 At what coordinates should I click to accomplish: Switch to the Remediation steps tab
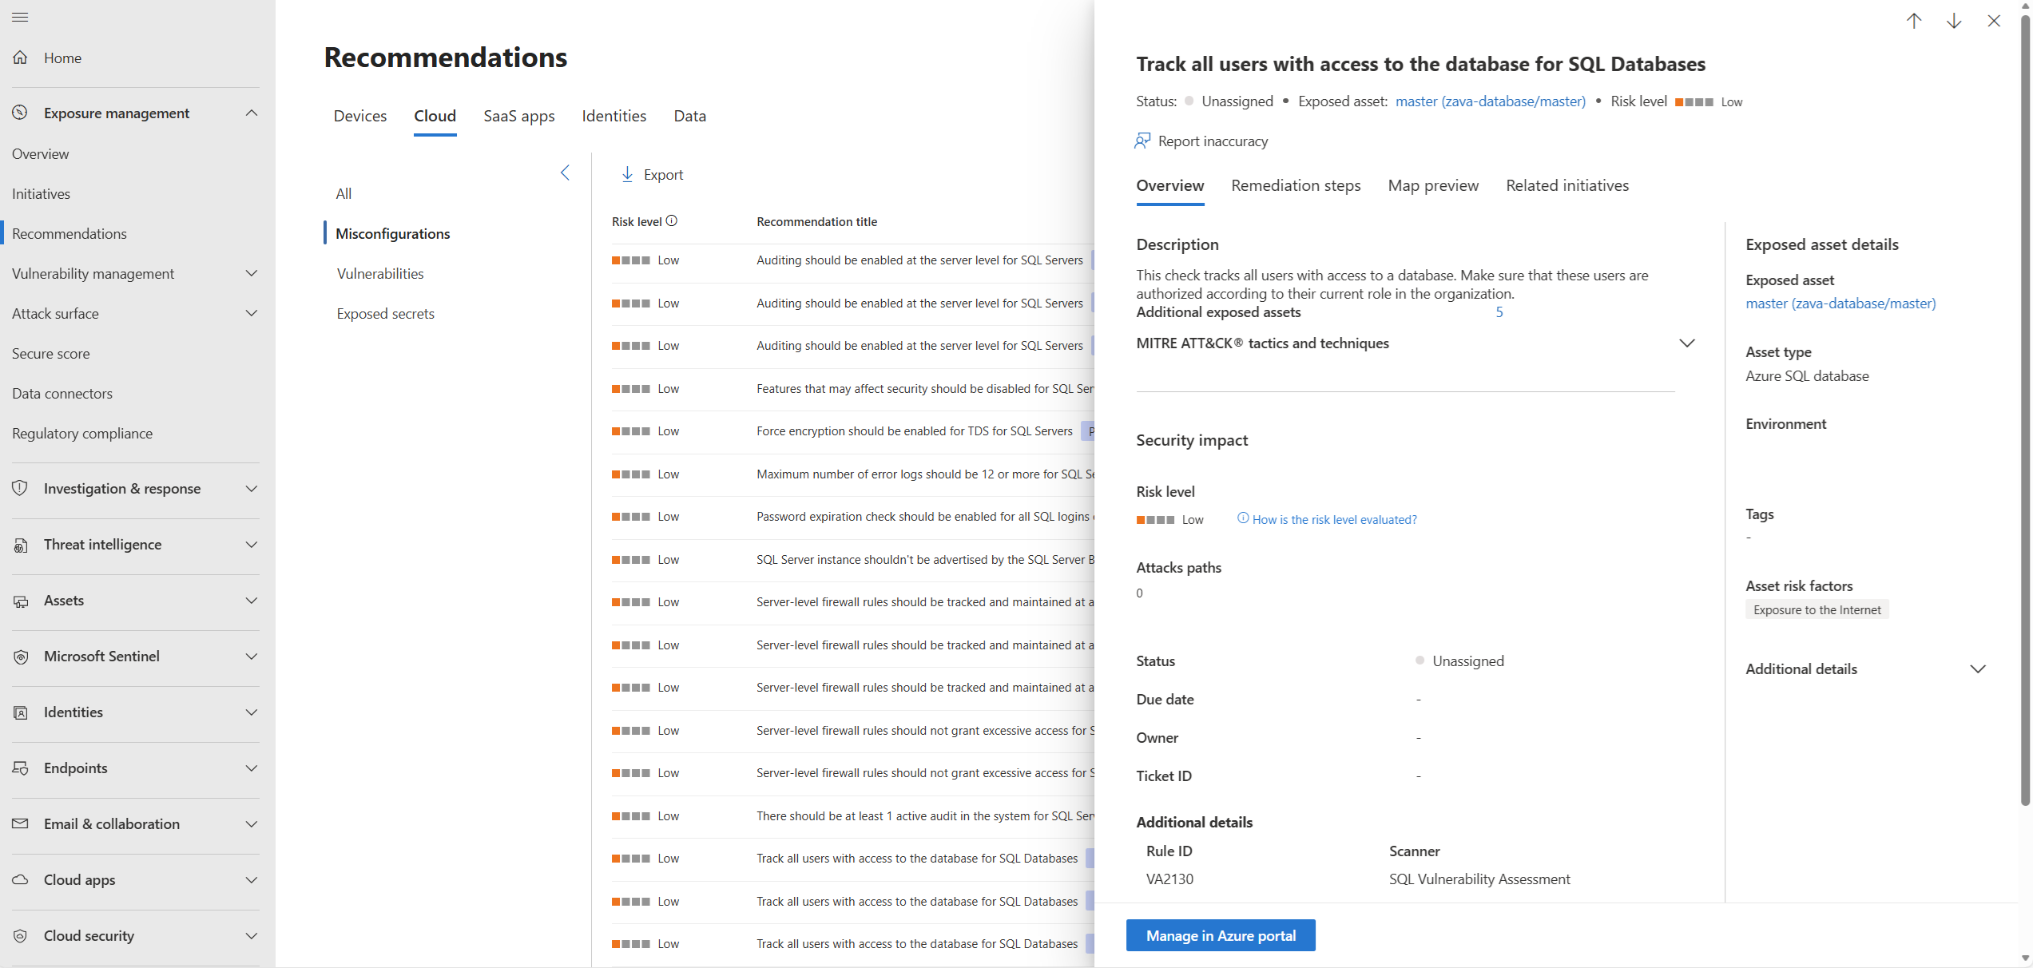pos(1296,185)
